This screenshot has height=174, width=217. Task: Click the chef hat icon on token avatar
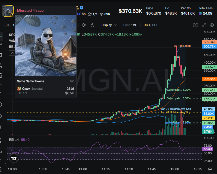point(4,10)
